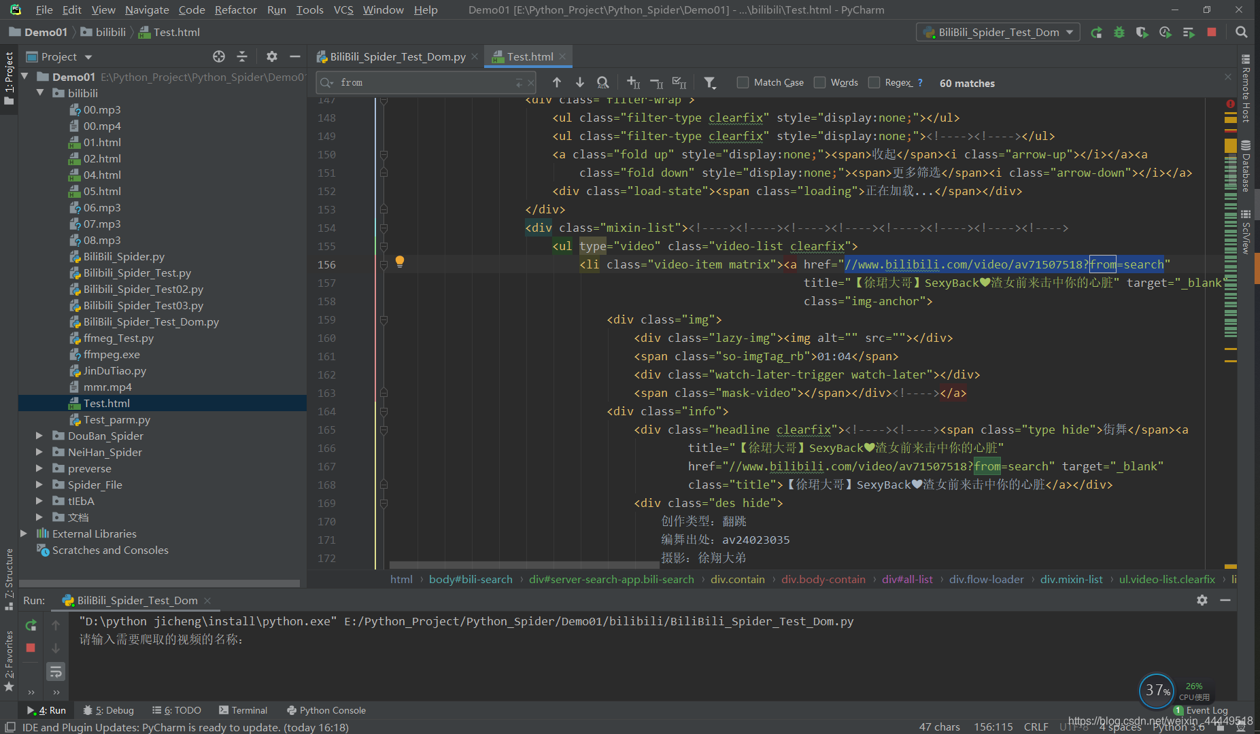Expand External Libraries node

[x=24, y=534]
